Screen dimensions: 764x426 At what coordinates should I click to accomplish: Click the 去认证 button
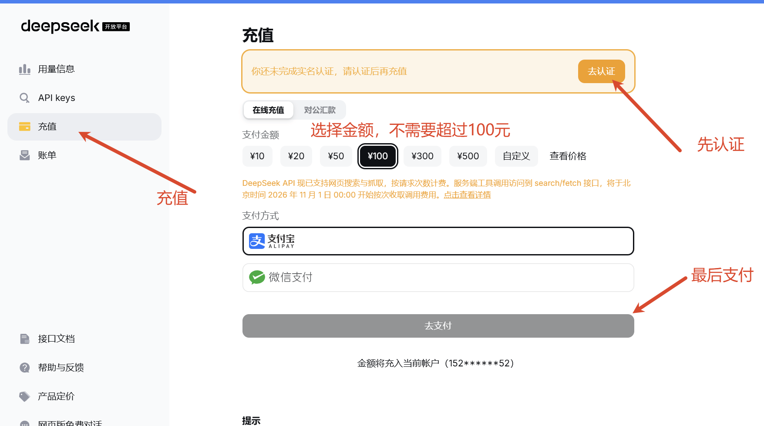602,71
